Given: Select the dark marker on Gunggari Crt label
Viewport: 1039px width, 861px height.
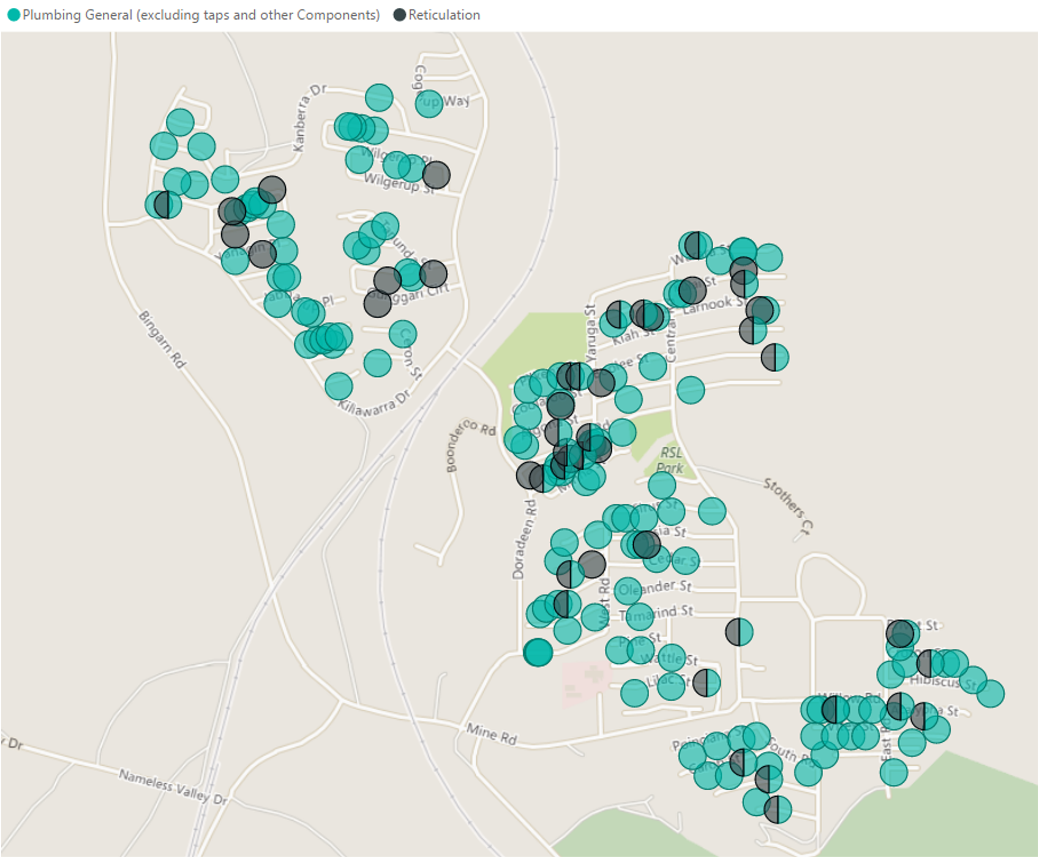Looking at the screenshot, I should [x=378, y=304].
